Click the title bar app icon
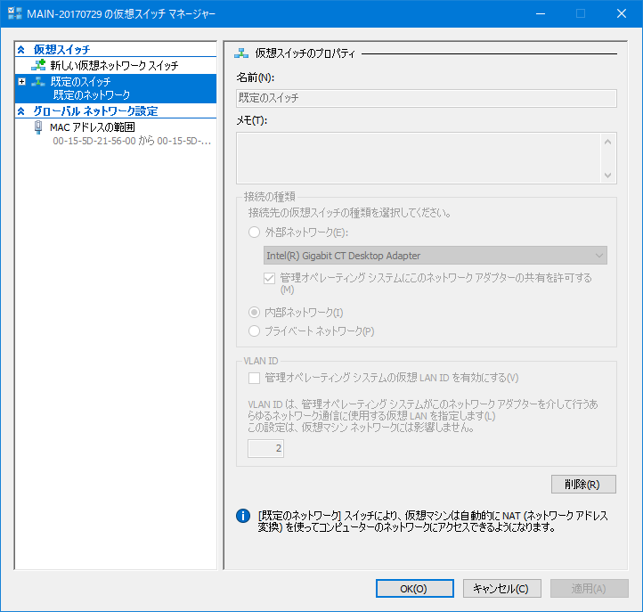The width and height of the screenshot is (643, 612). point(15,13)
